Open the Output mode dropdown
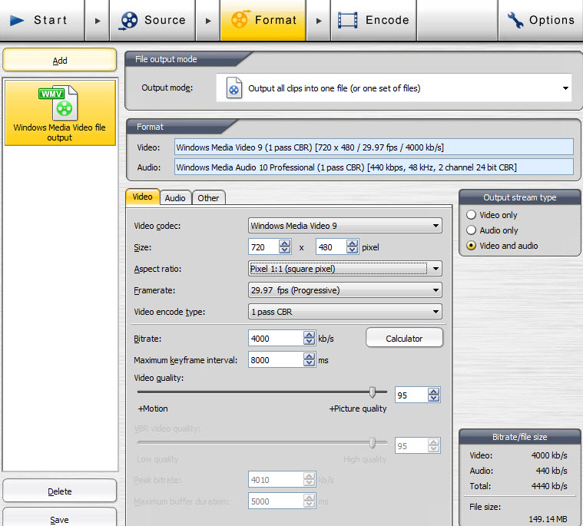583x526 pixels. (x=394, y=88)
